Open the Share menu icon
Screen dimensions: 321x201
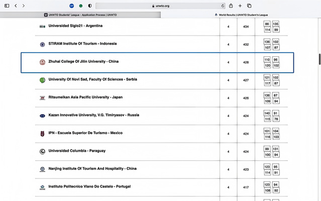pos(231,6)
